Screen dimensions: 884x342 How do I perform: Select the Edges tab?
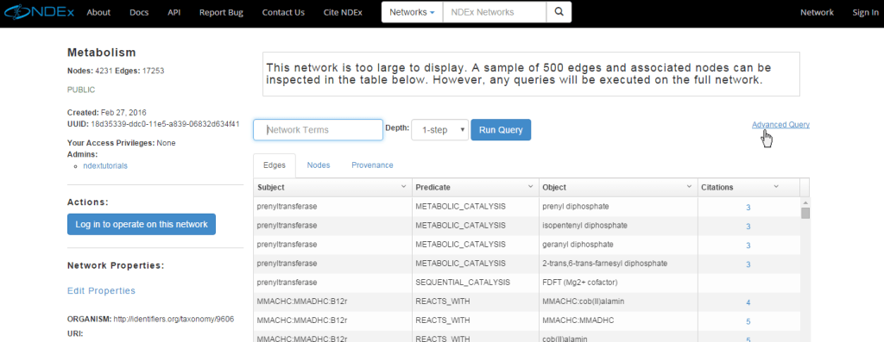(x=275, y=165)
